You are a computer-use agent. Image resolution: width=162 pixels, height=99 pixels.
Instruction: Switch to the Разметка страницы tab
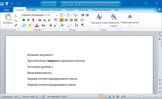pos(51,10)
